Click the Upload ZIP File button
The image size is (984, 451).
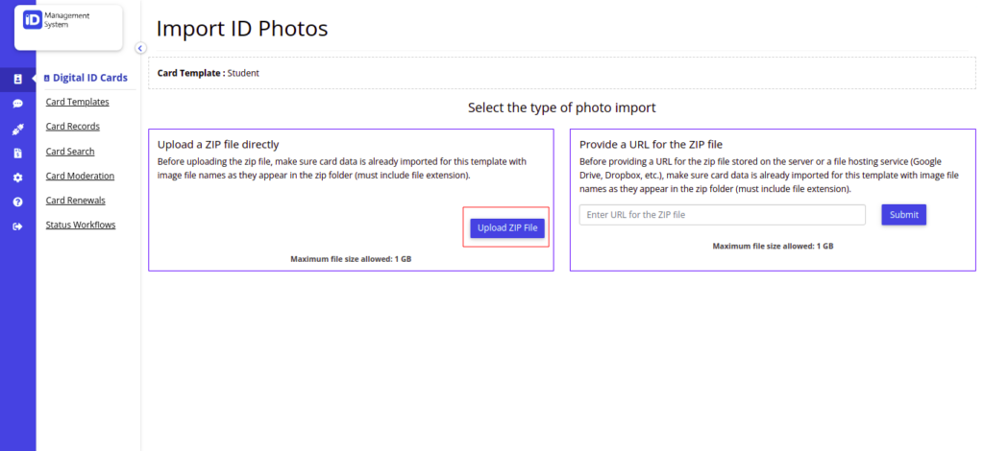(x=507, y=228)
